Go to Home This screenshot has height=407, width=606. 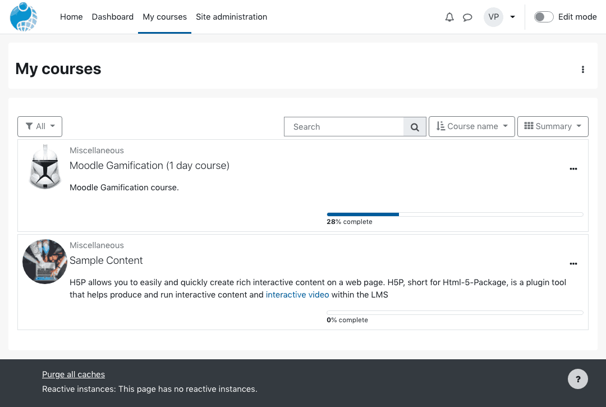tap(71, 17)
